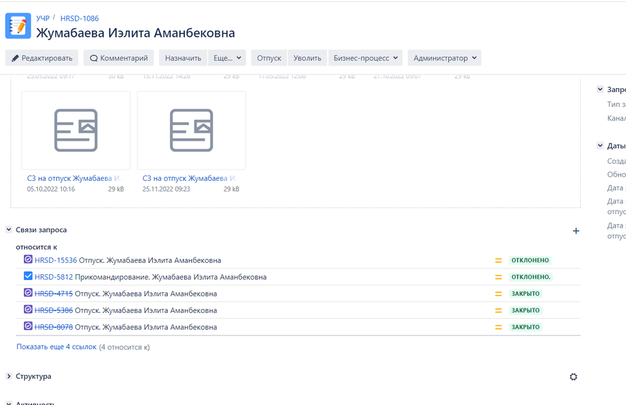Viewport: 626px width, 405px height.
Task: Click the issue type icon for HRSD-4715
Action: [28, 292]
